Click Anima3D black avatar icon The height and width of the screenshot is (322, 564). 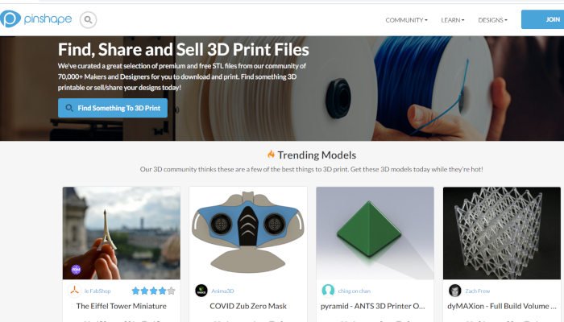click(x=201, y=291)
